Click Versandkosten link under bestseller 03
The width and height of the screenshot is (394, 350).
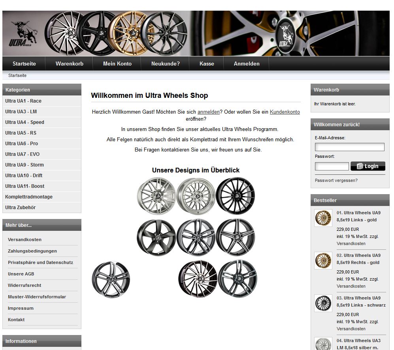[x=351, y=329]
